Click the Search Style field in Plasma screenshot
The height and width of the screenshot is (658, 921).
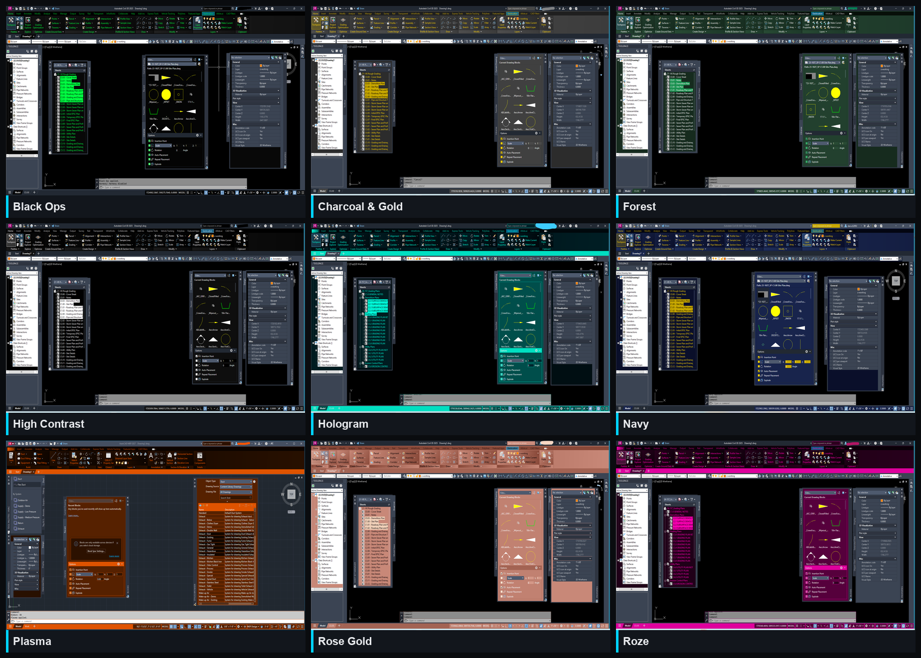236,497
